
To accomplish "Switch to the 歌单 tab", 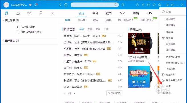I will pos(109,13).
